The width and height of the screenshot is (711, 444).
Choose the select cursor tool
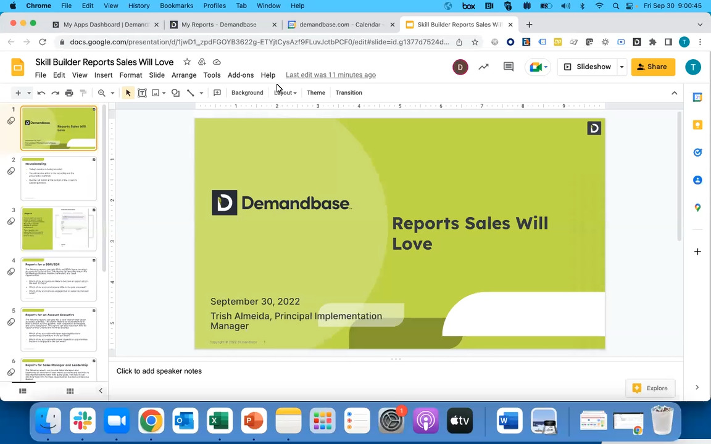point(128,93)
